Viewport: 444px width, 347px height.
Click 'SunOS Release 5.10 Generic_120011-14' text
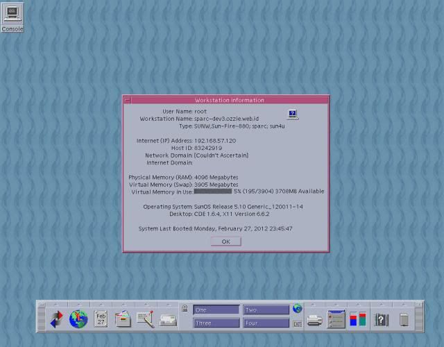(x=248, y=207)
